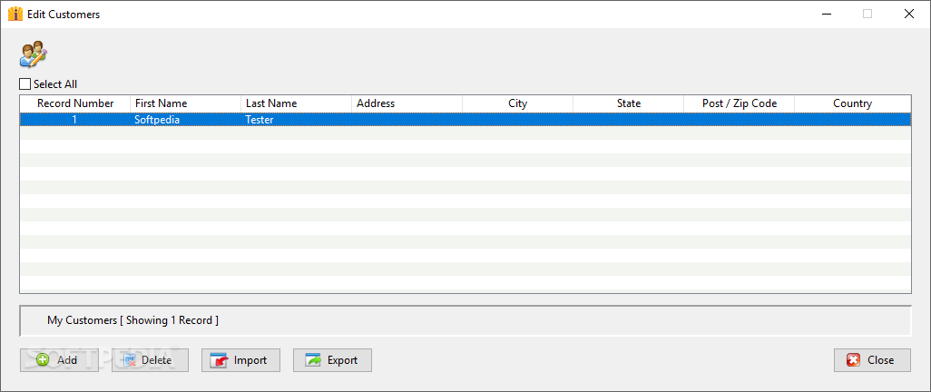This screenshot has width=931, height=392.
Task: Click the Post / Zip Code column header
Action: 740,103
